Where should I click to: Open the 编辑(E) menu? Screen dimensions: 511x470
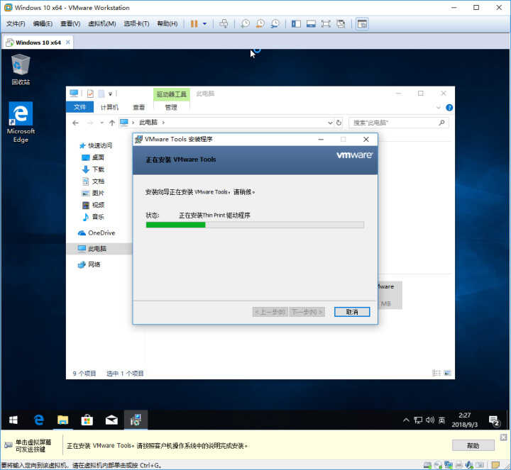(43, 24)
